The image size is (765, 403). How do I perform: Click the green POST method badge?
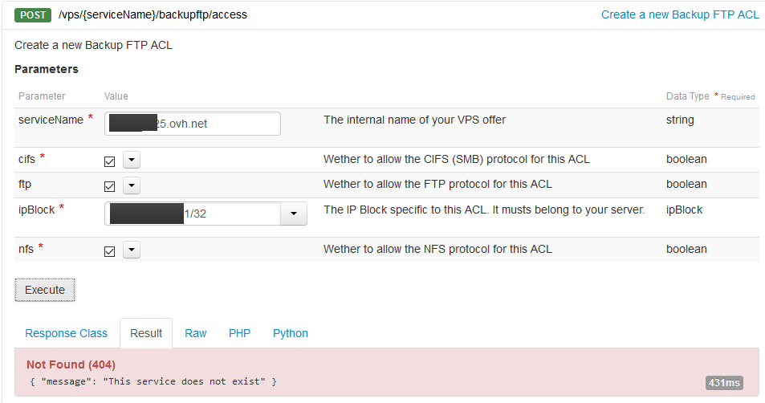point(33,15)
